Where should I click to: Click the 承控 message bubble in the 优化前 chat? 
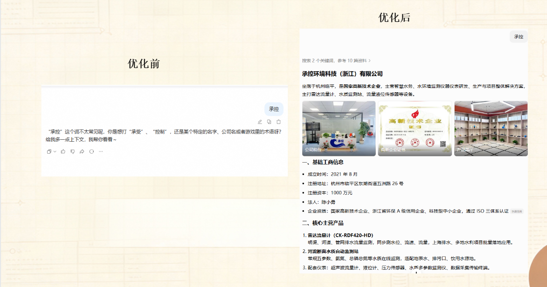click(x=274, y=109)
